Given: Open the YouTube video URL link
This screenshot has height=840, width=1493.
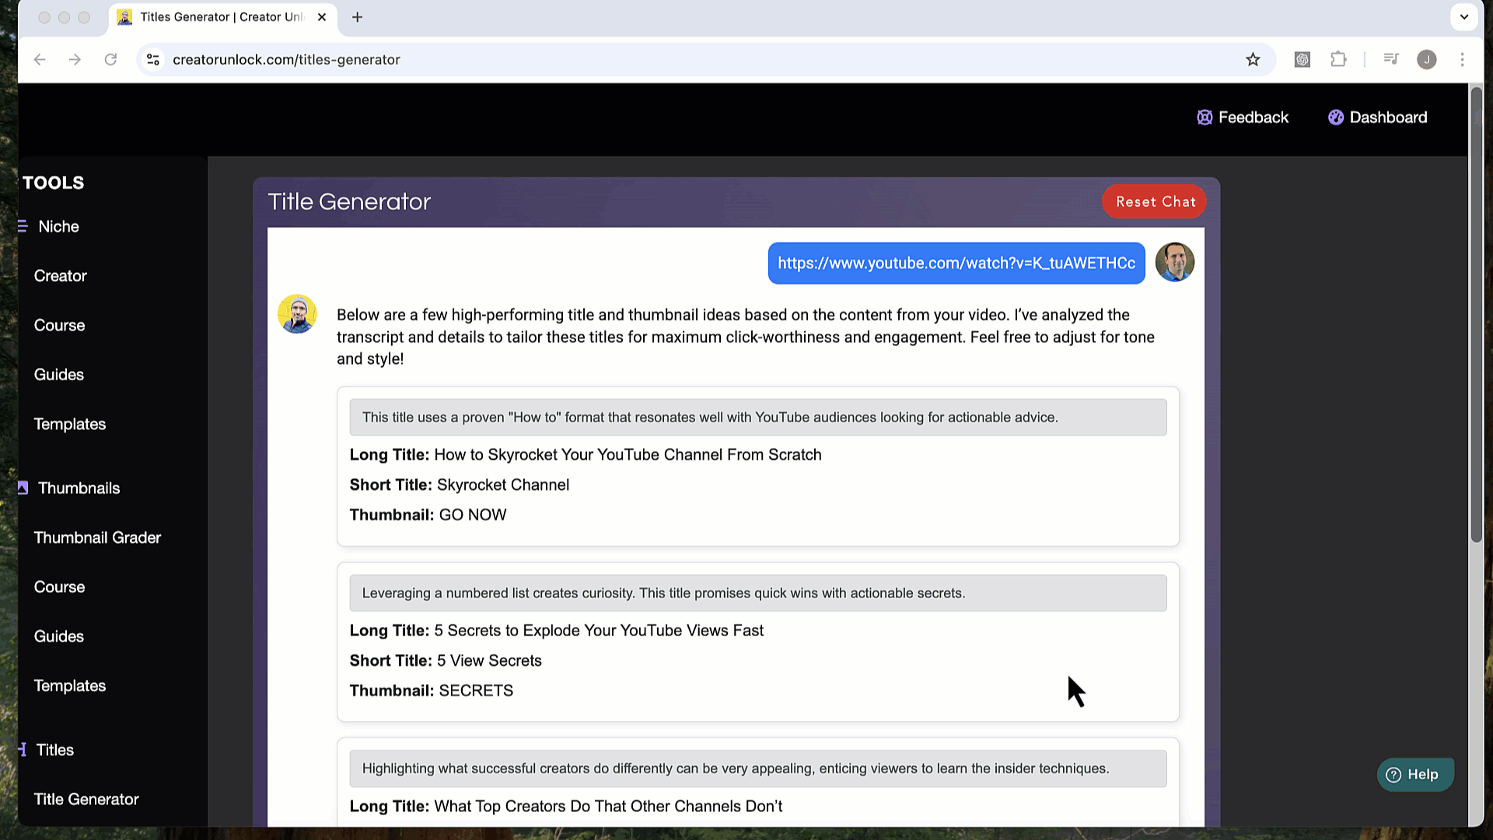Looking at the screenshot, I should [956, 263].
